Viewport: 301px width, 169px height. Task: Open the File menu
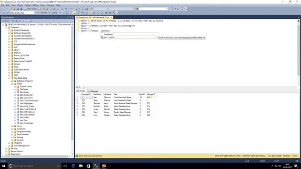tap(2, 5)
